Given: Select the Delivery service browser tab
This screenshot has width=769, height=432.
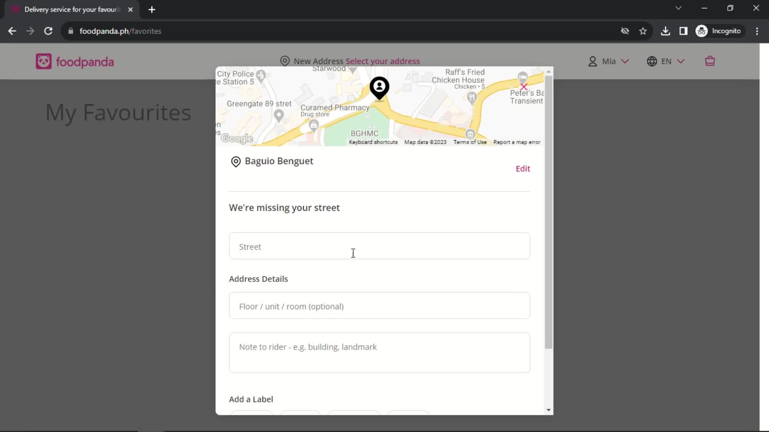Looking at the screenshot, I should 72,10.
